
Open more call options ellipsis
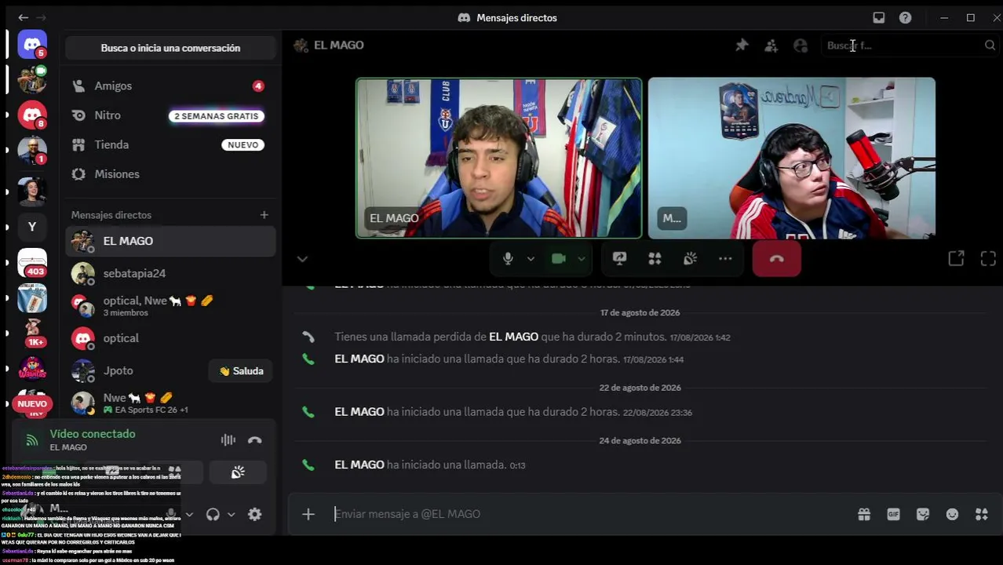coord(725,258)
